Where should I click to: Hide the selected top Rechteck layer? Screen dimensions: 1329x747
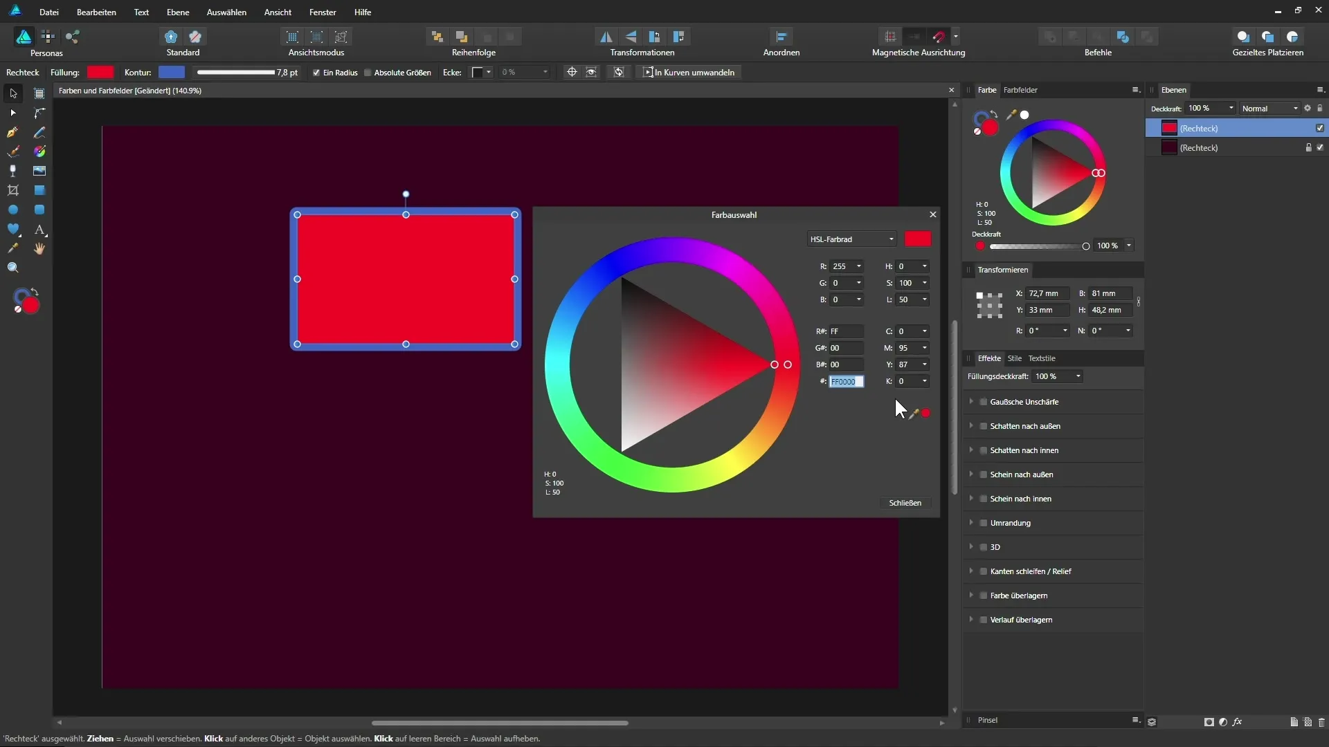tap(1320, 128)
